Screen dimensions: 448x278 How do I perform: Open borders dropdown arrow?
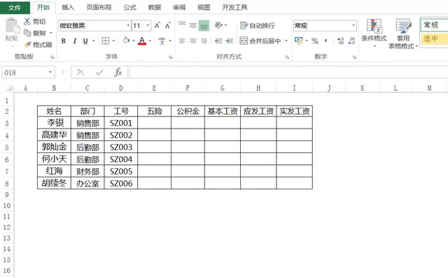[x=113, y=41]
